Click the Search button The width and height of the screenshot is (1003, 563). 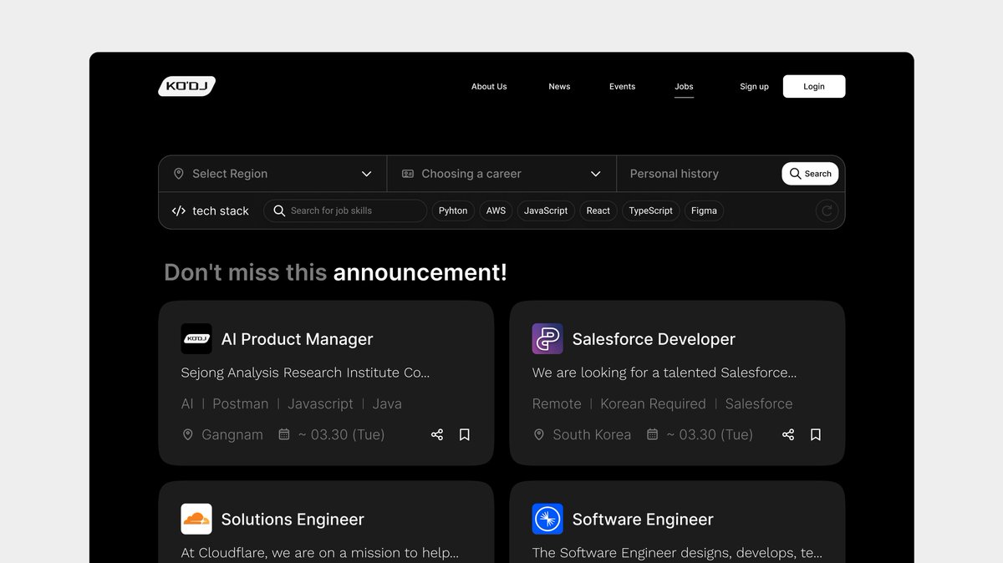(x=810, y=174)
